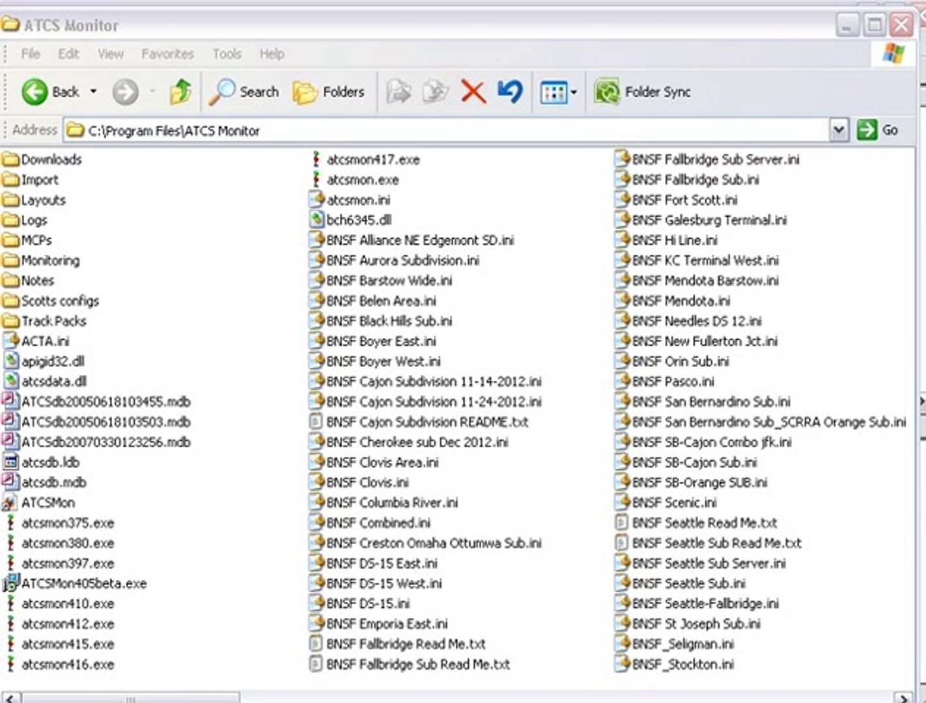
Task: Click horizontal scrollbar right arrow
Action: [x=903, y=698]
